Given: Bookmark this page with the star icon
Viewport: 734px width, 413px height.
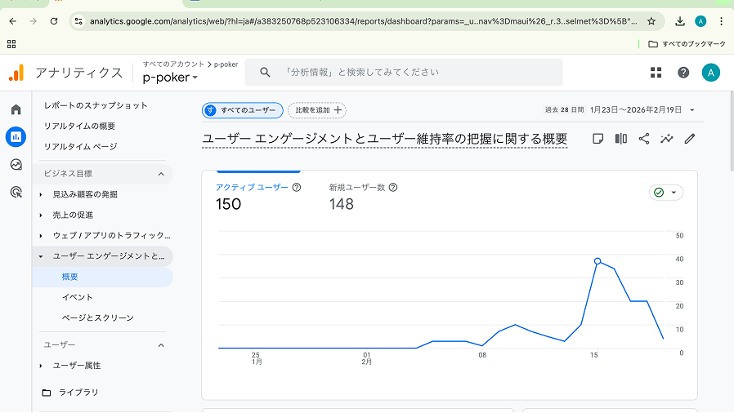Looking at the screenshot, I should click(651, 21).
